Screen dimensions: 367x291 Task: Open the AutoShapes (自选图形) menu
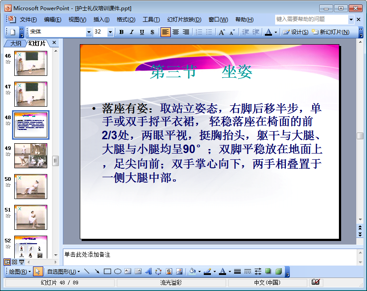coord(63,271)
